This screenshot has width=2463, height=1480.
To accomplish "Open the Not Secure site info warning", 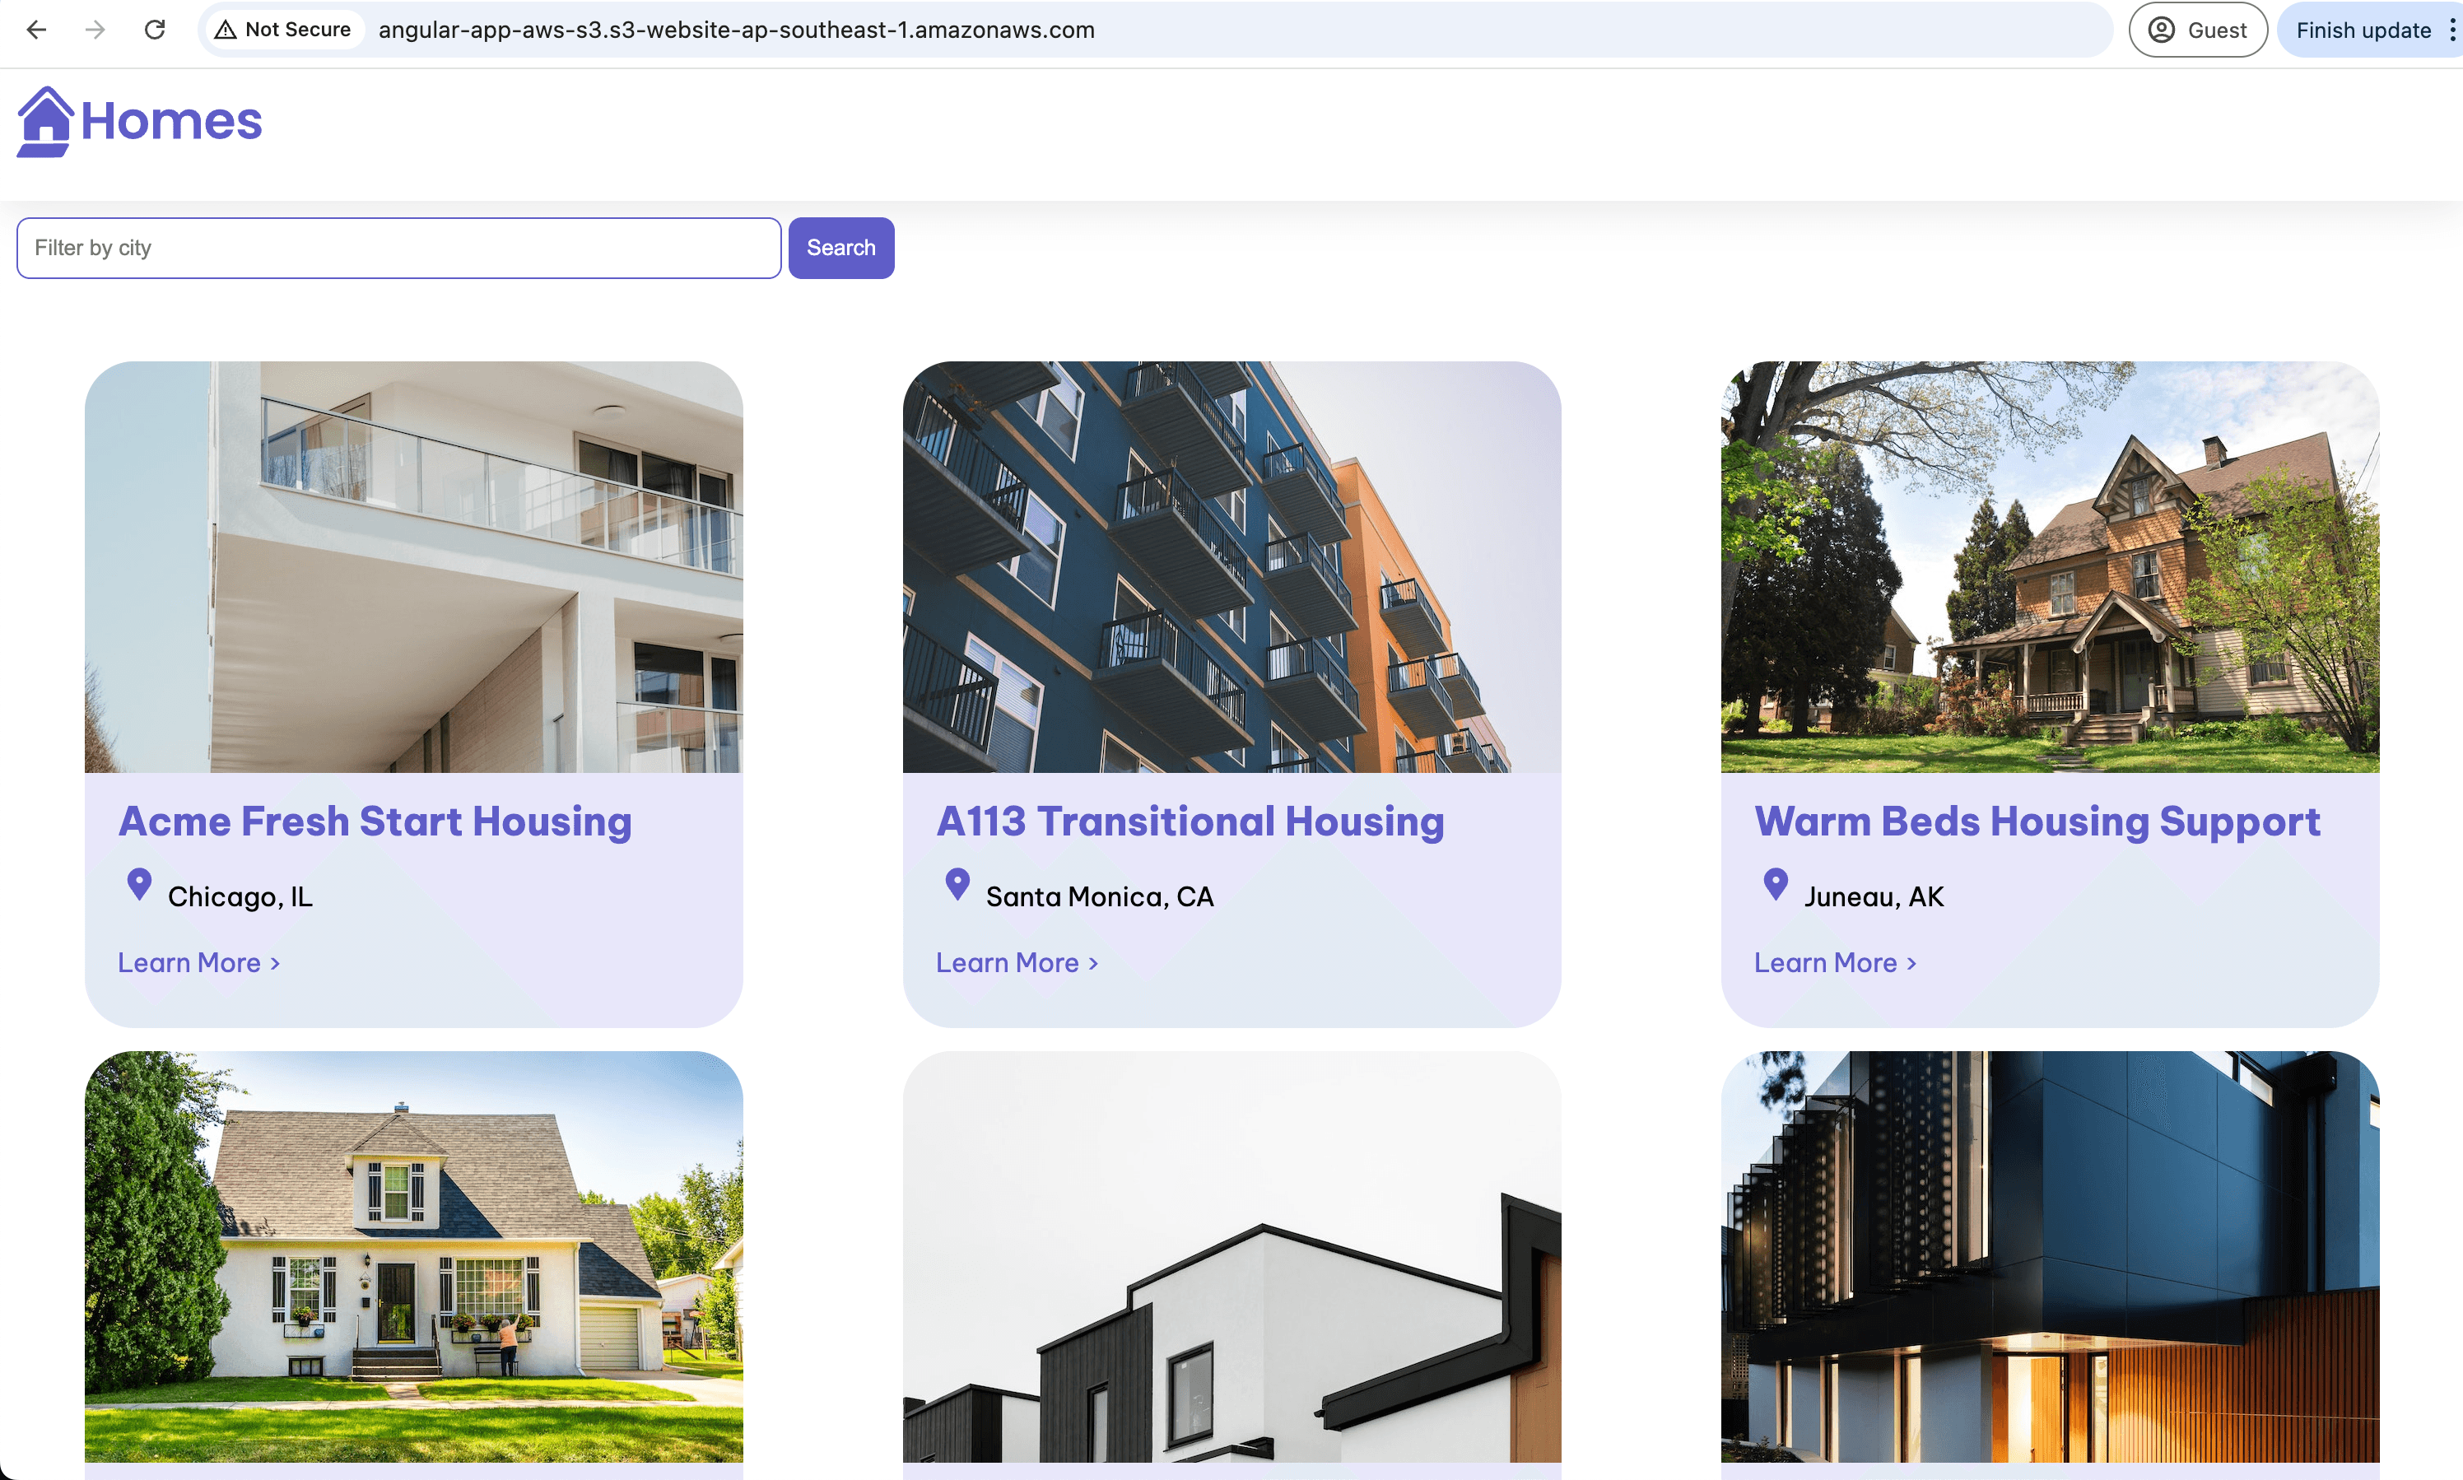I will coord(284,30).
